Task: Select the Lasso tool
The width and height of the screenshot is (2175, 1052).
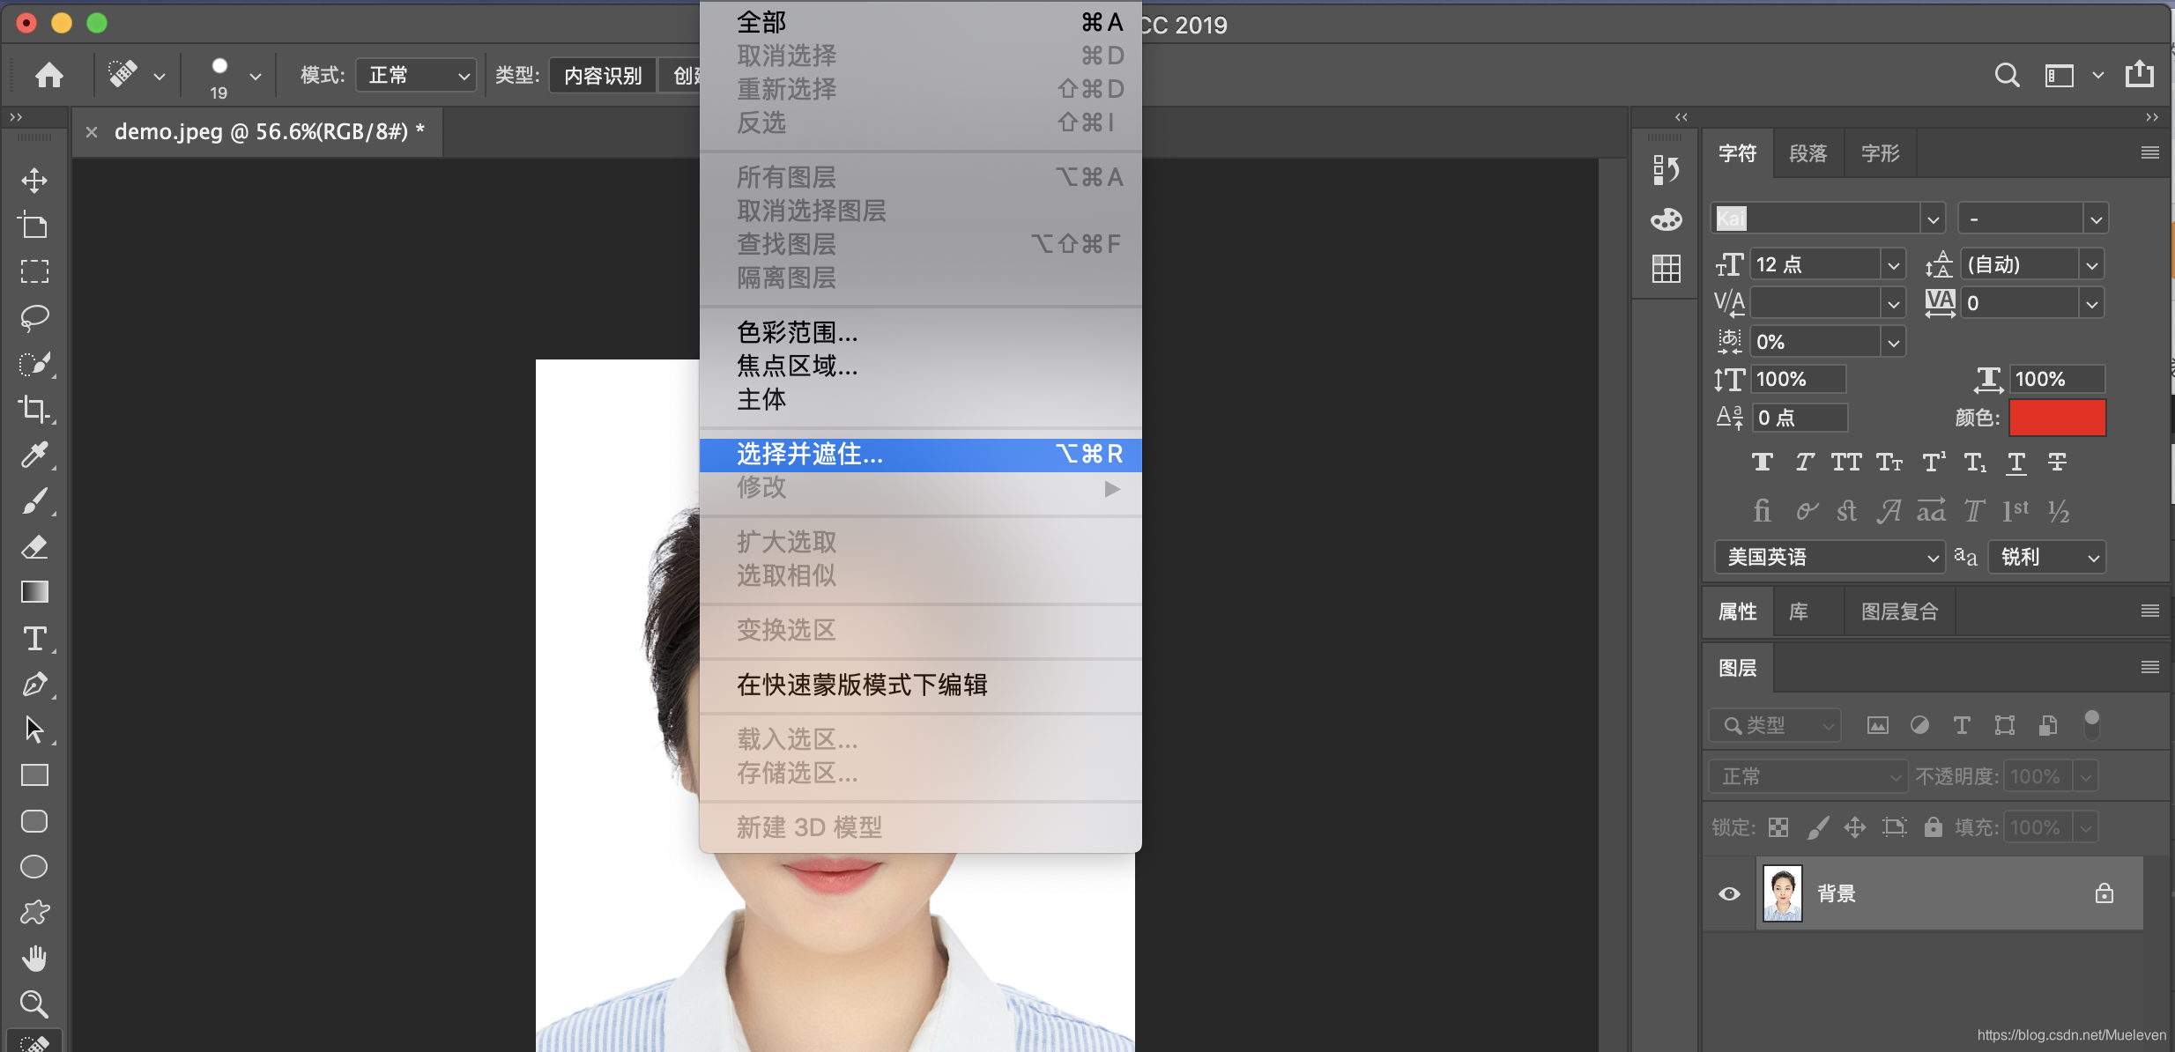Action: click(34, 317)
